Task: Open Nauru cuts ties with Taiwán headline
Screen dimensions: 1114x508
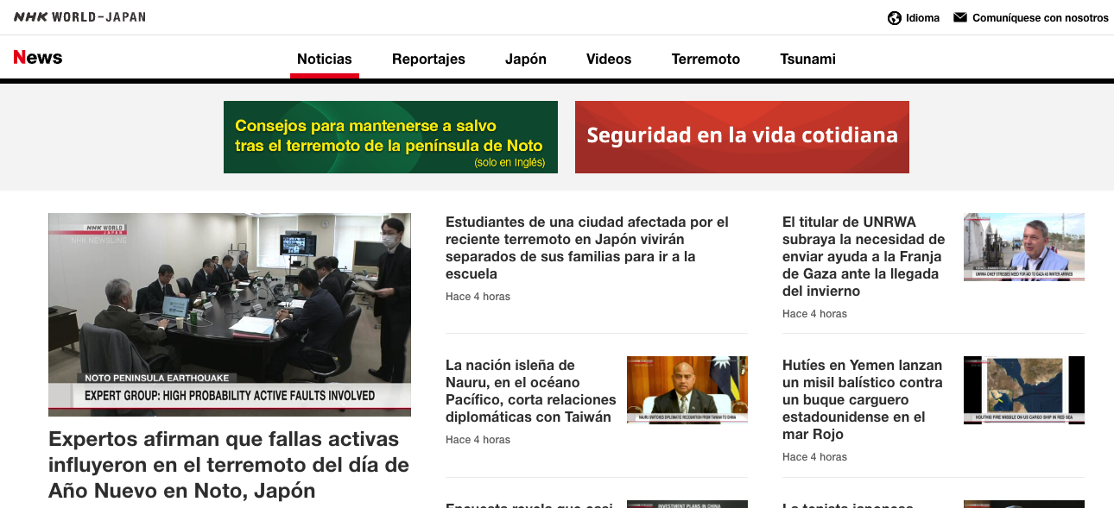Action: pyautogui.click(x=531, y=391)
